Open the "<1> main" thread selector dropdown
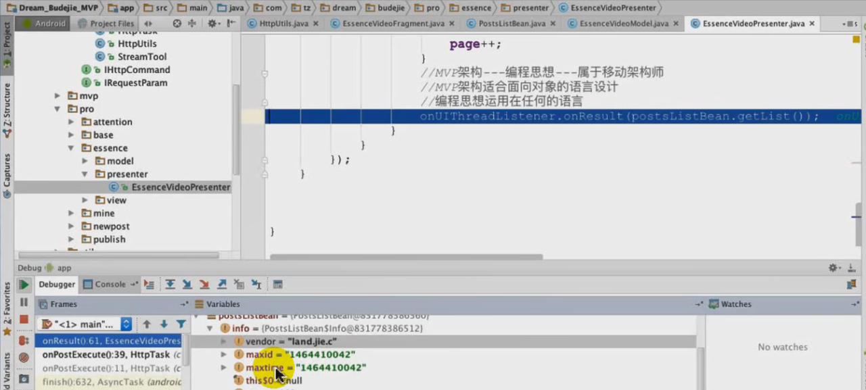 click(126, 324)
